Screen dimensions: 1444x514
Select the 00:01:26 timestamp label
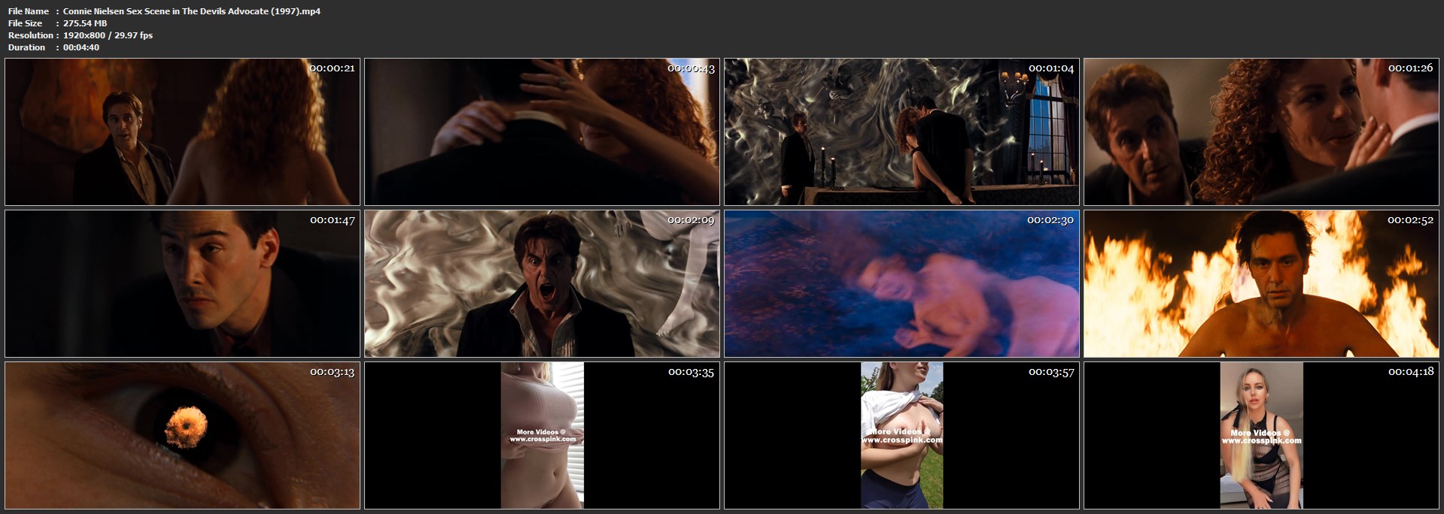(1411, 68)
